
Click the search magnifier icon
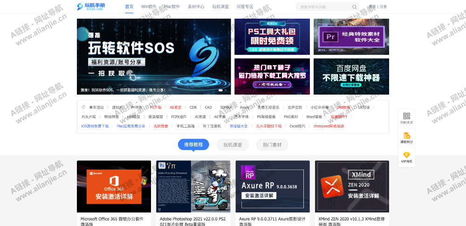355,7
